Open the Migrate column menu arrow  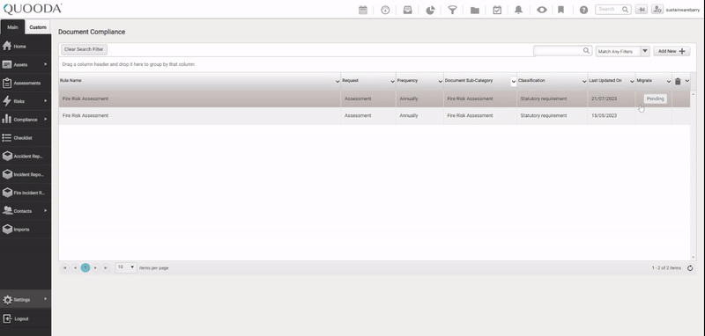point(669,81)
